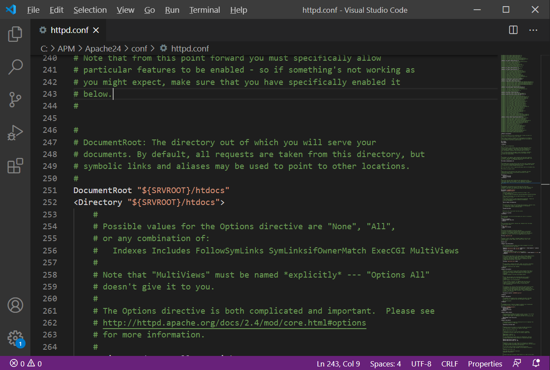The height and width of the screenshot is (370, 550).
Task: Click comment text "# below." on line 243
Action: [x=93, y=94]
